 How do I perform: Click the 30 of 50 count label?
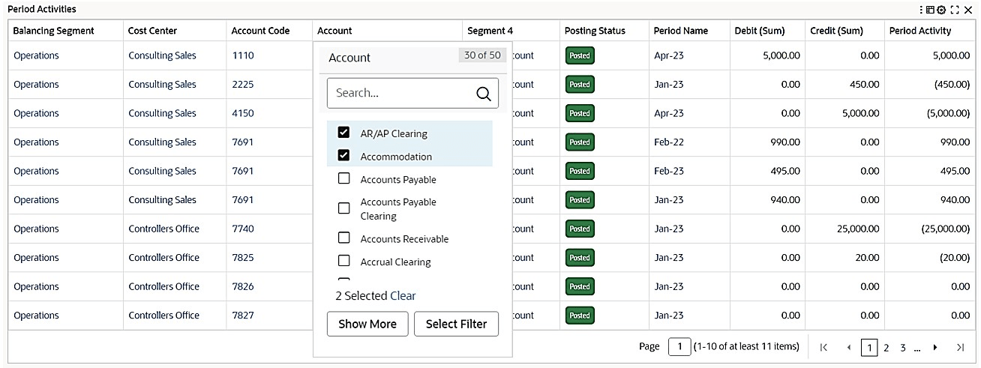tap(482, 55)
